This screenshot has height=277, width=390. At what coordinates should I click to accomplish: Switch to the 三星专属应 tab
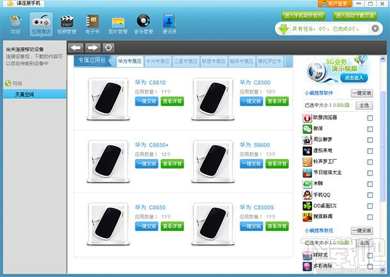(185, 61)
